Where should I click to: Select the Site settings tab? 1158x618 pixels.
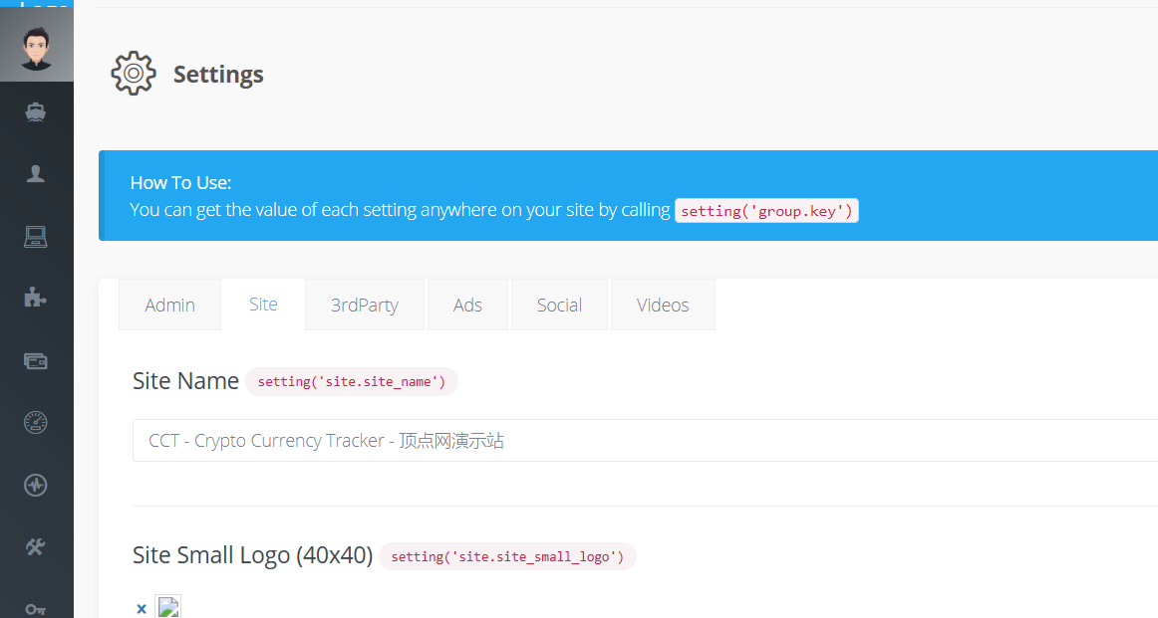click(263, 304)
